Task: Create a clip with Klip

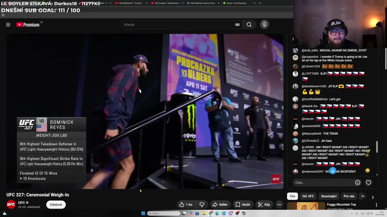Action: (x=264, y=205)
